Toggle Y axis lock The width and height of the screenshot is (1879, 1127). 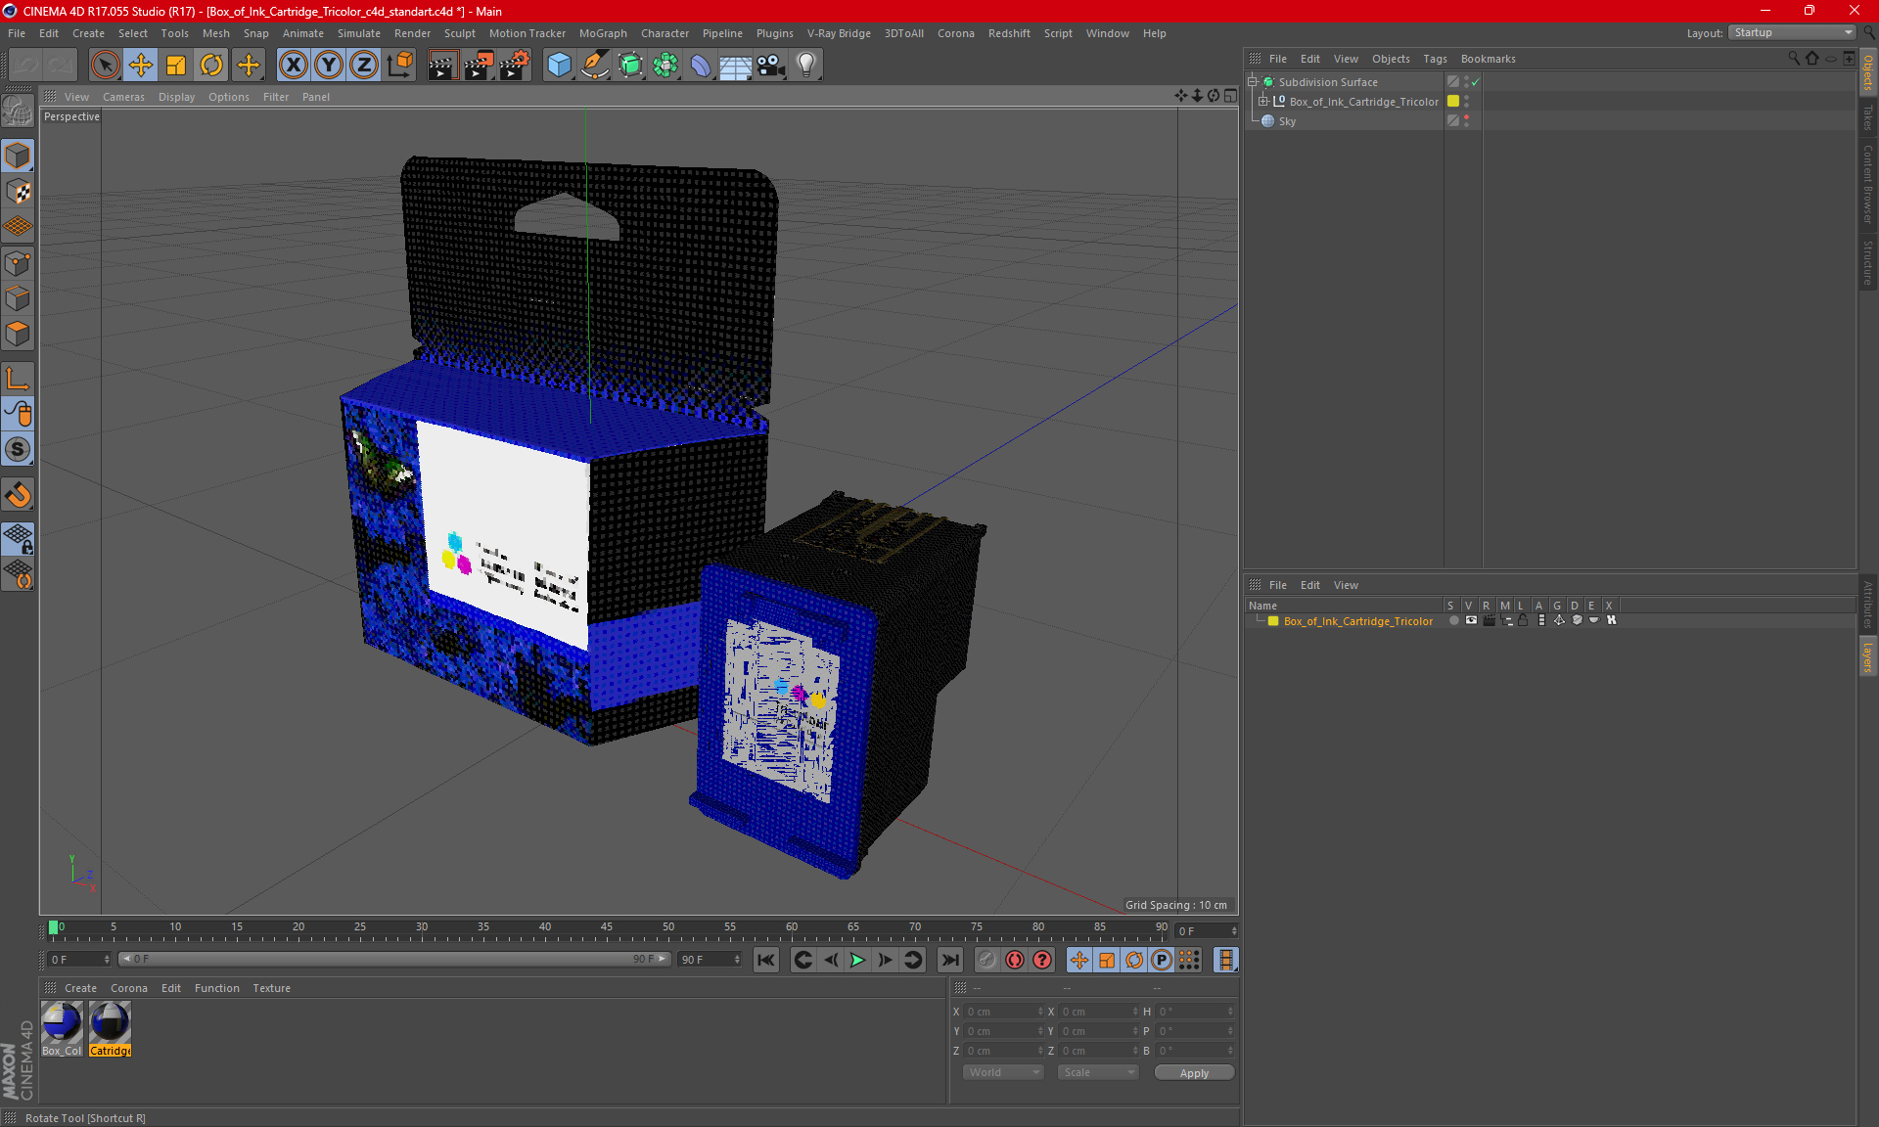[x=329, y=65]
